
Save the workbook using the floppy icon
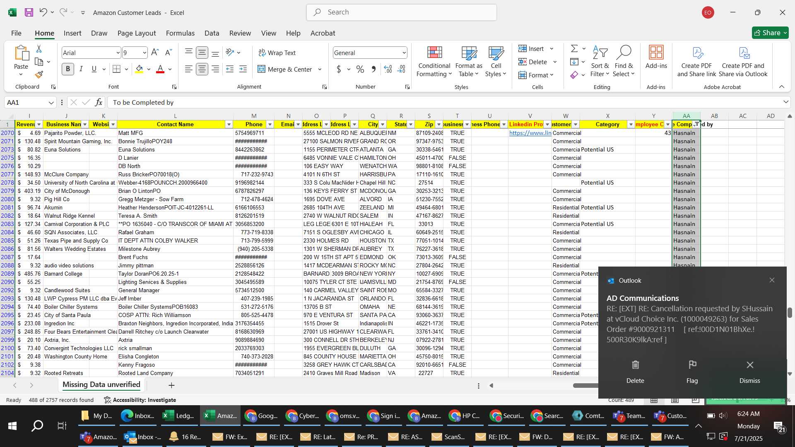point(29,12)
